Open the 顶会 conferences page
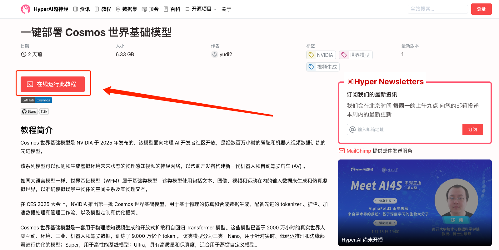The height and width of the screenshot is (250, 499). click(x=150, y=9)
